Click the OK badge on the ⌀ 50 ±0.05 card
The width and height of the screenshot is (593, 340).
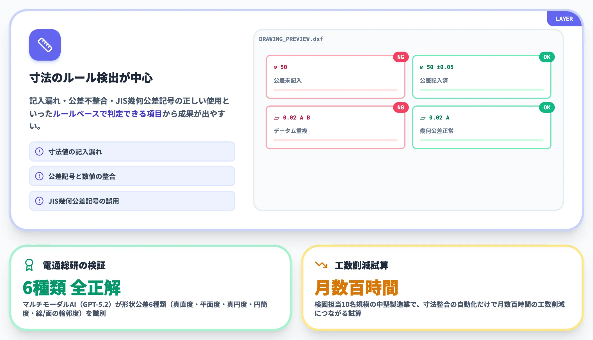(x=547, y=57)
